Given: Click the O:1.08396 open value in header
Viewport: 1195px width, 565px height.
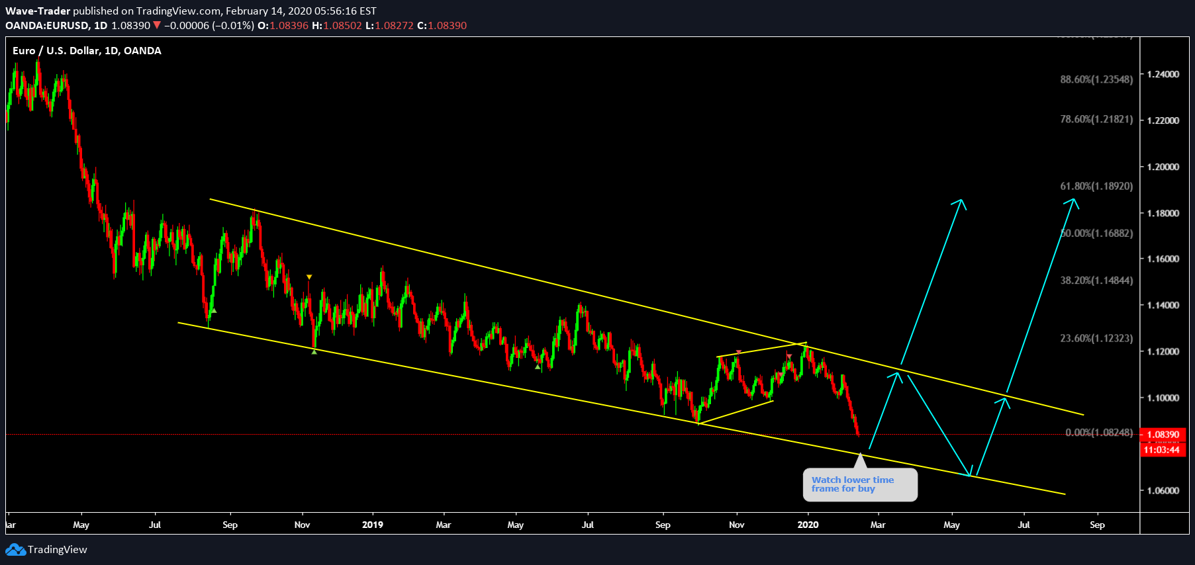Looking at the screenshot, I should click(x=283, y=25).
